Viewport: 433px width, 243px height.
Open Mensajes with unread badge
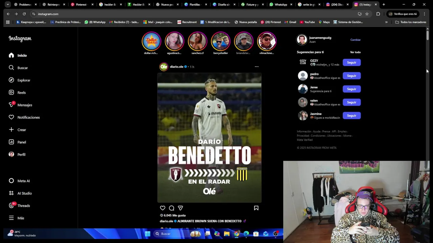20,105
